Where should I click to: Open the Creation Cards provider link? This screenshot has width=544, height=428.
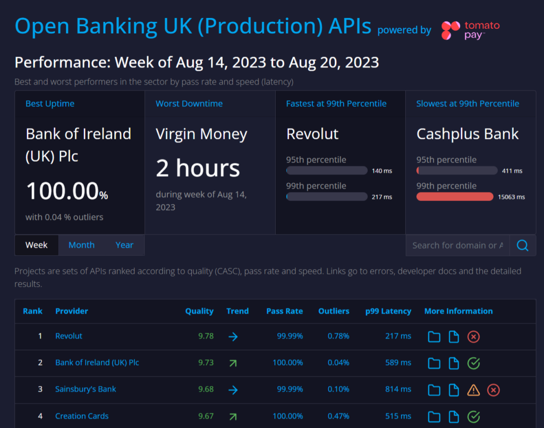[82, 416]
